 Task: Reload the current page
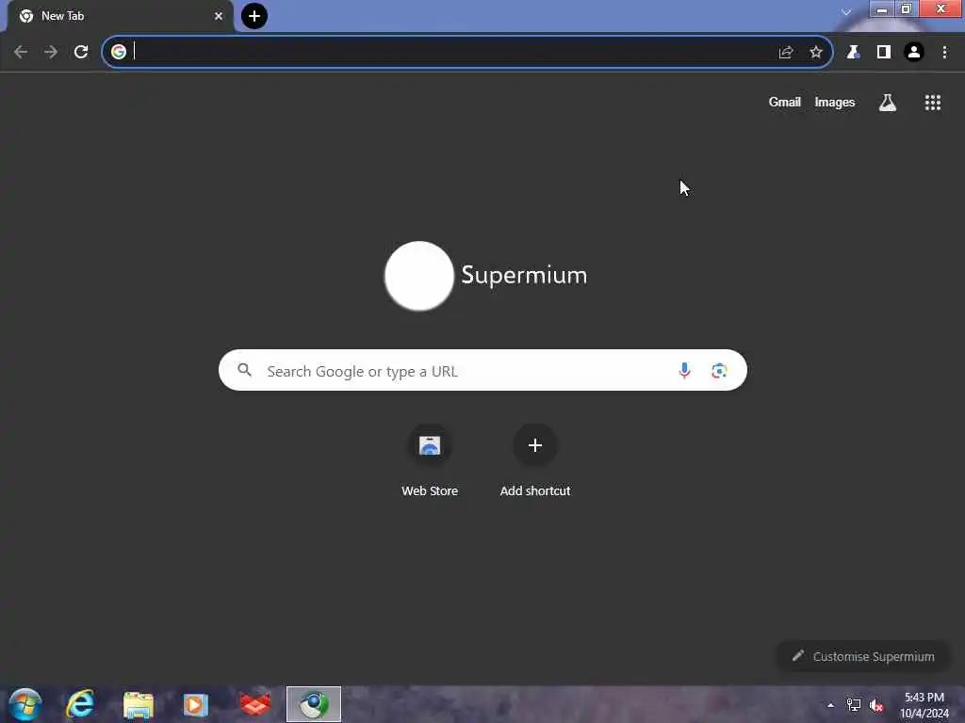tap(81, 53)
